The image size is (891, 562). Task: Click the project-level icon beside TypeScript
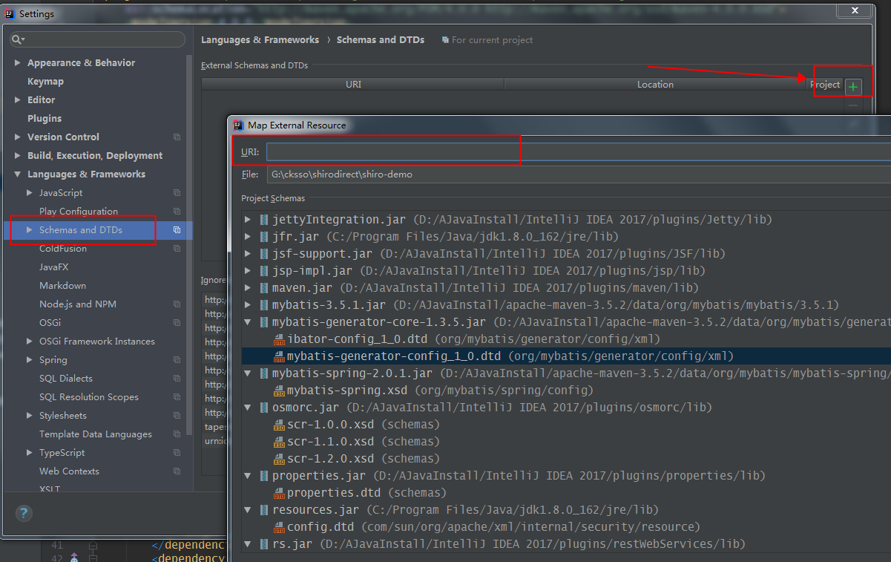point(177,453)
